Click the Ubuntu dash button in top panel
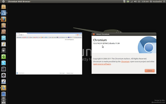The height and width of the screenshot is (104, 166). point(3,2)
